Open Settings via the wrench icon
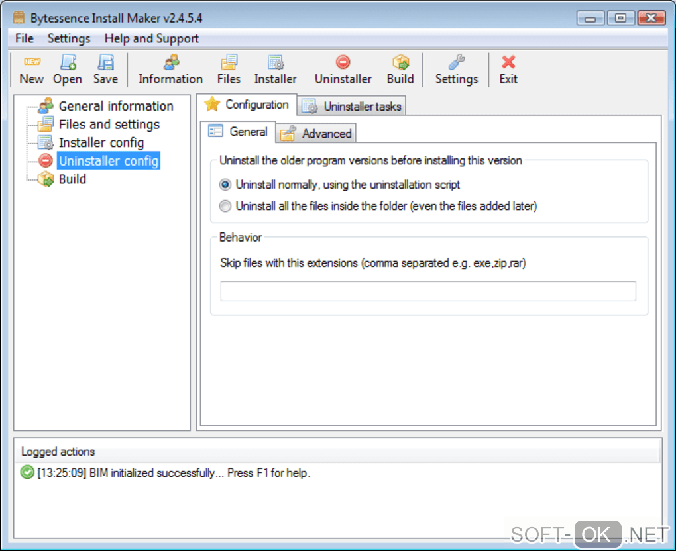This screenshot has height=551, width=676. [x=457, y=70]
